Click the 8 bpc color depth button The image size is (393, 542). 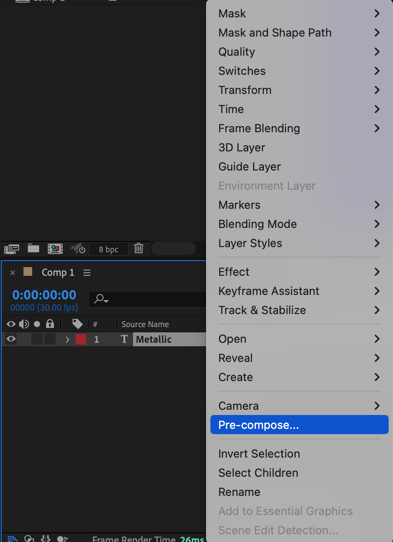click(109, 249)
